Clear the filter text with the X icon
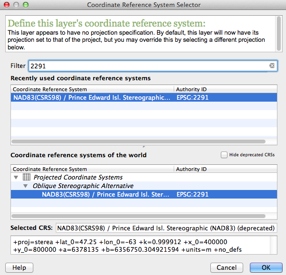The height and width of the screenshot is (275, 286). coord(272,66)
